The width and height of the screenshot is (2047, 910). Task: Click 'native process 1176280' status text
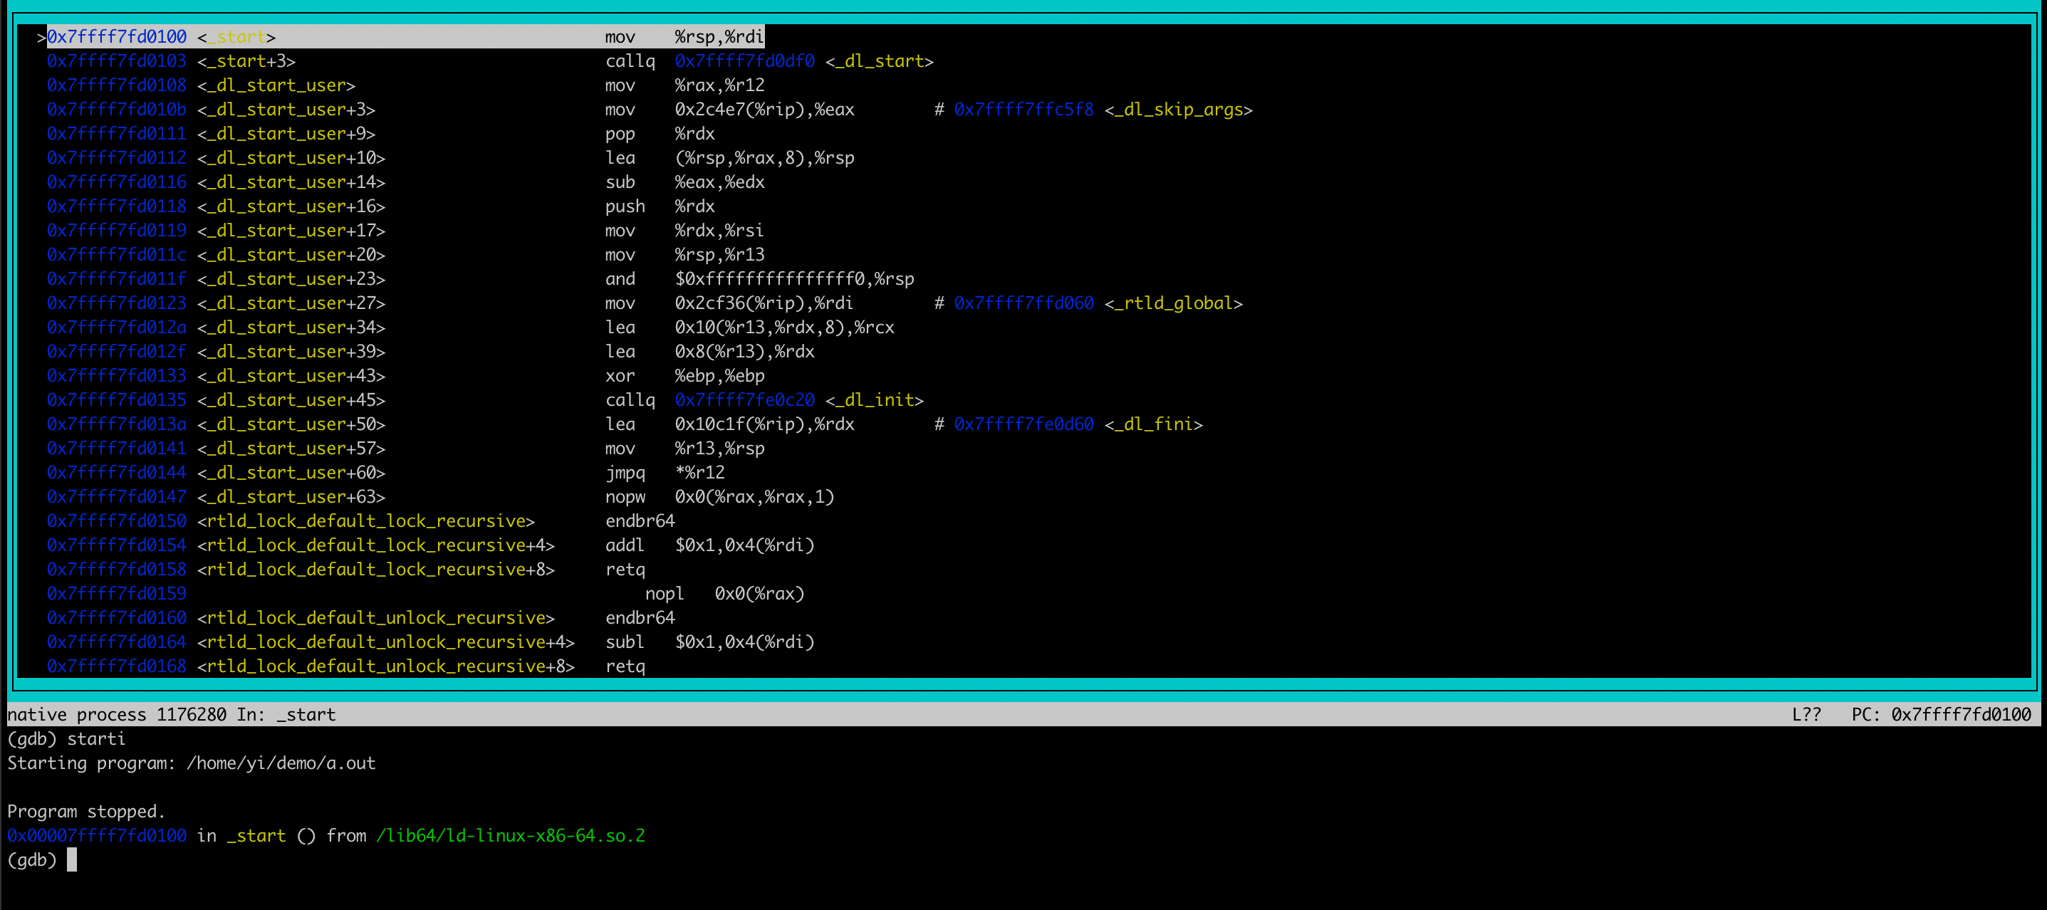tap(117, 716)
